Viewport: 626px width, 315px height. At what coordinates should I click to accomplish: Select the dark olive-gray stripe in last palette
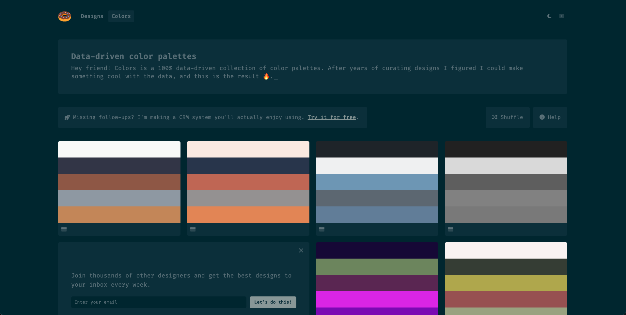506,267
